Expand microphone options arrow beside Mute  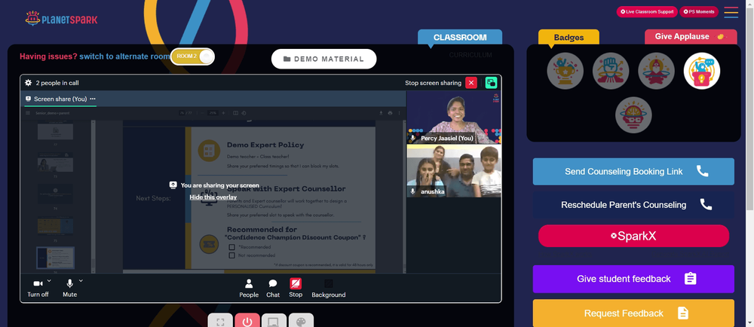coord(81,280)
